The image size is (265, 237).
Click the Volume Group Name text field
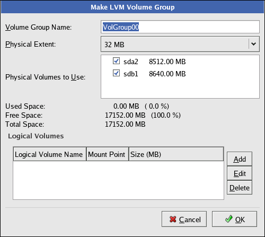(180, 27)
